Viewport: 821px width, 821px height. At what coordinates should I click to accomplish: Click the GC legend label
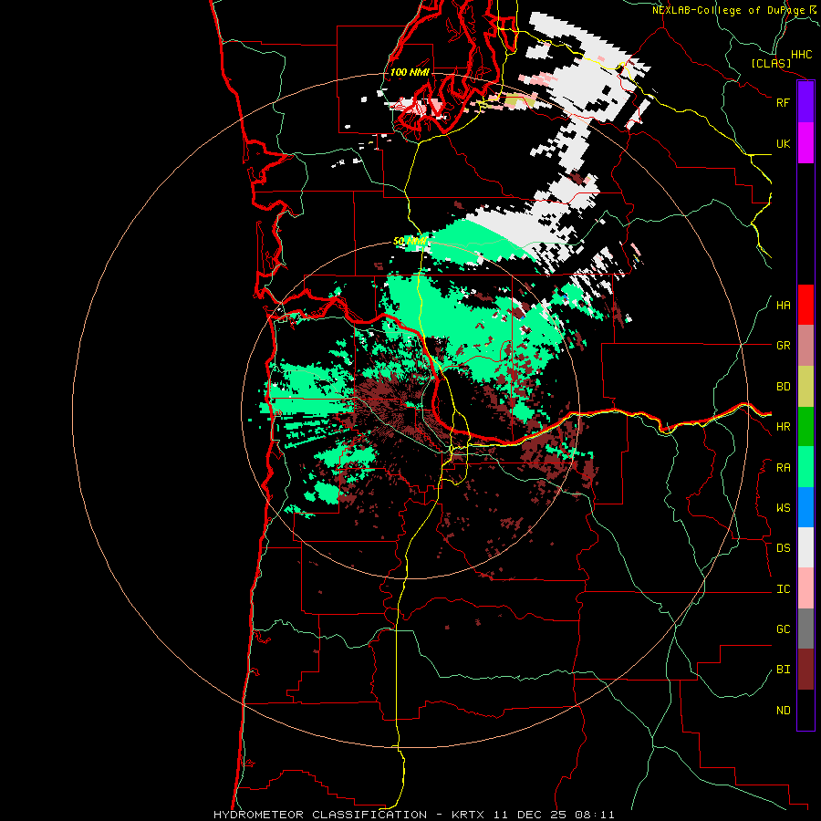coord(783,629)
